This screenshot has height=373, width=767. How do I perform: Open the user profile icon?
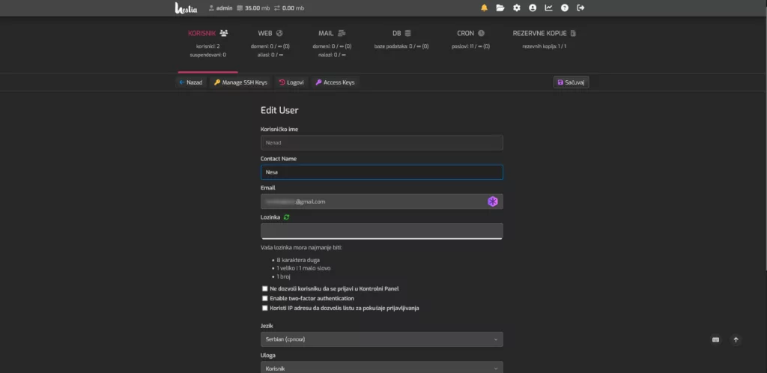[x=533, y=7]
